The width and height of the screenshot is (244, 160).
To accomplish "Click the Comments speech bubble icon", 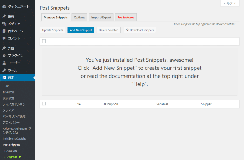I will tap(4, 38).
